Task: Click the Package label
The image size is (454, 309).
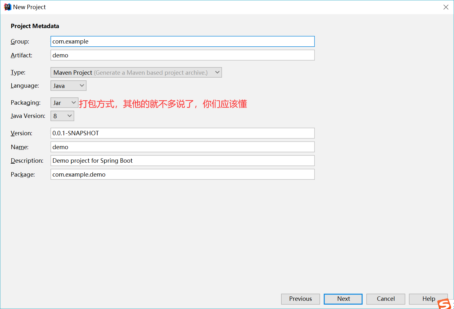Action: click(23, 175)
